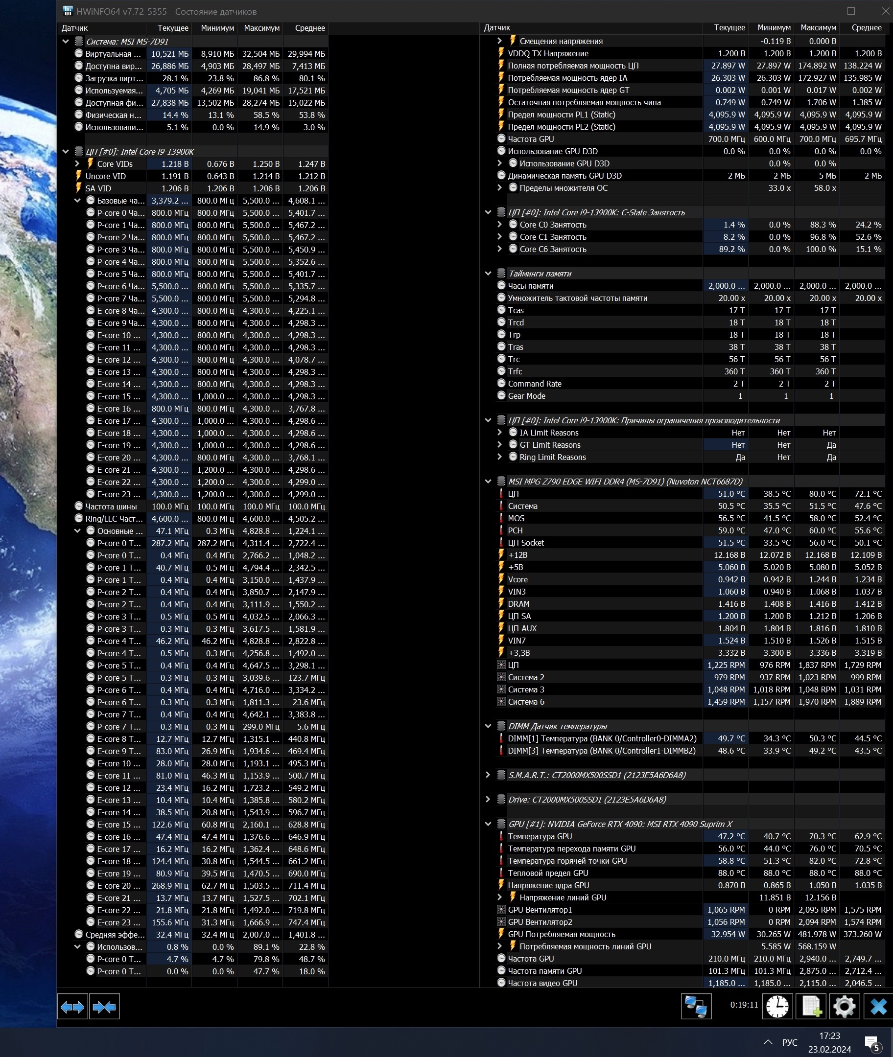This screenshot has width=893, height=1057.
Task: Click the right pane Датчик column header
Action: [x=591, y=28]
